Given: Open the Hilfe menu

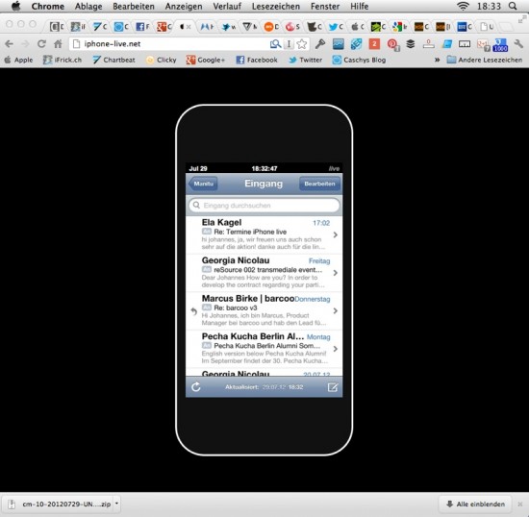Looking at the screenshot, I should tap(360, 7).
